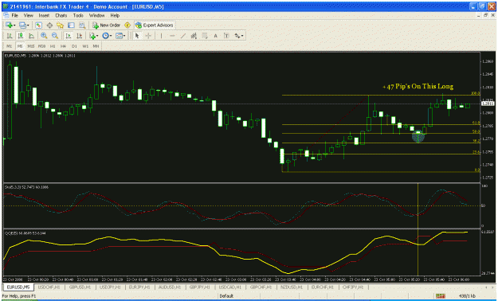Select the horizontal line tool

coord(172,36)
